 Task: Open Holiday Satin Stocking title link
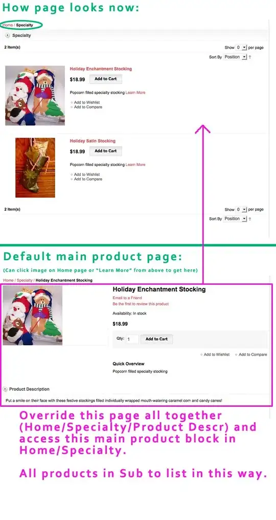pyautogui.click(x=93, y=141)
